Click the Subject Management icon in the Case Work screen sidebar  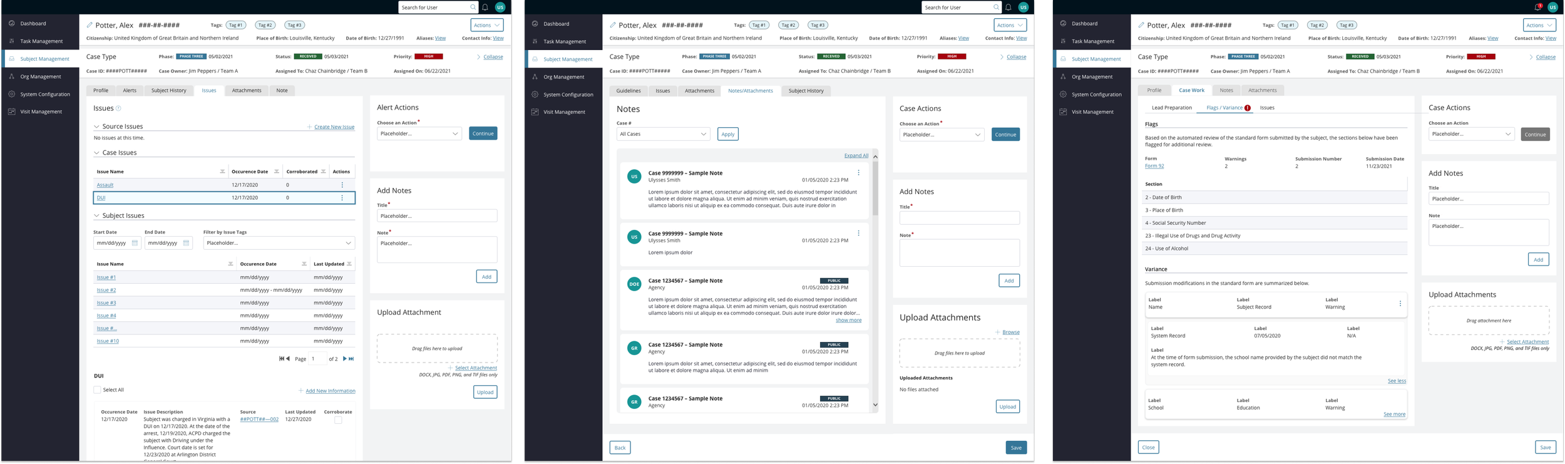(x=1063, y=59)
